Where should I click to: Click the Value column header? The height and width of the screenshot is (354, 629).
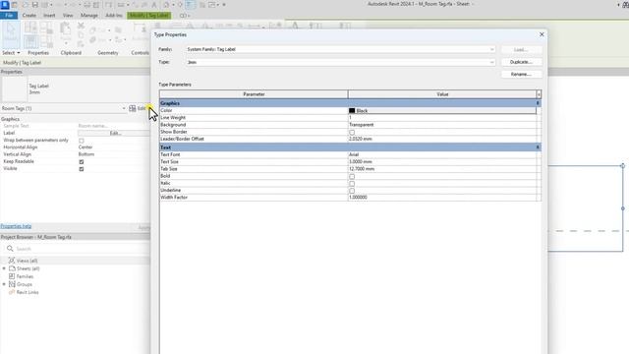pyautogui.click(x=442, y=94)
